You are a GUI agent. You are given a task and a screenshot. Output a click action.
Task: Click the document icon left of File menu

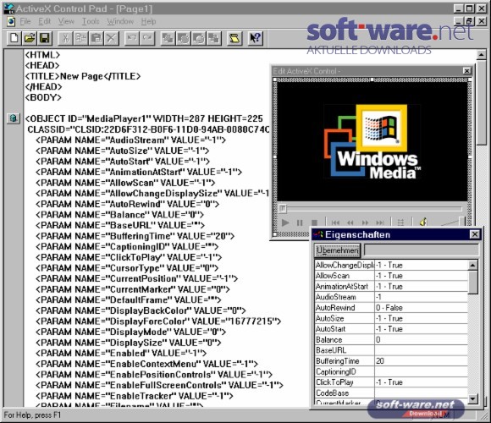(x=11, y=22)
